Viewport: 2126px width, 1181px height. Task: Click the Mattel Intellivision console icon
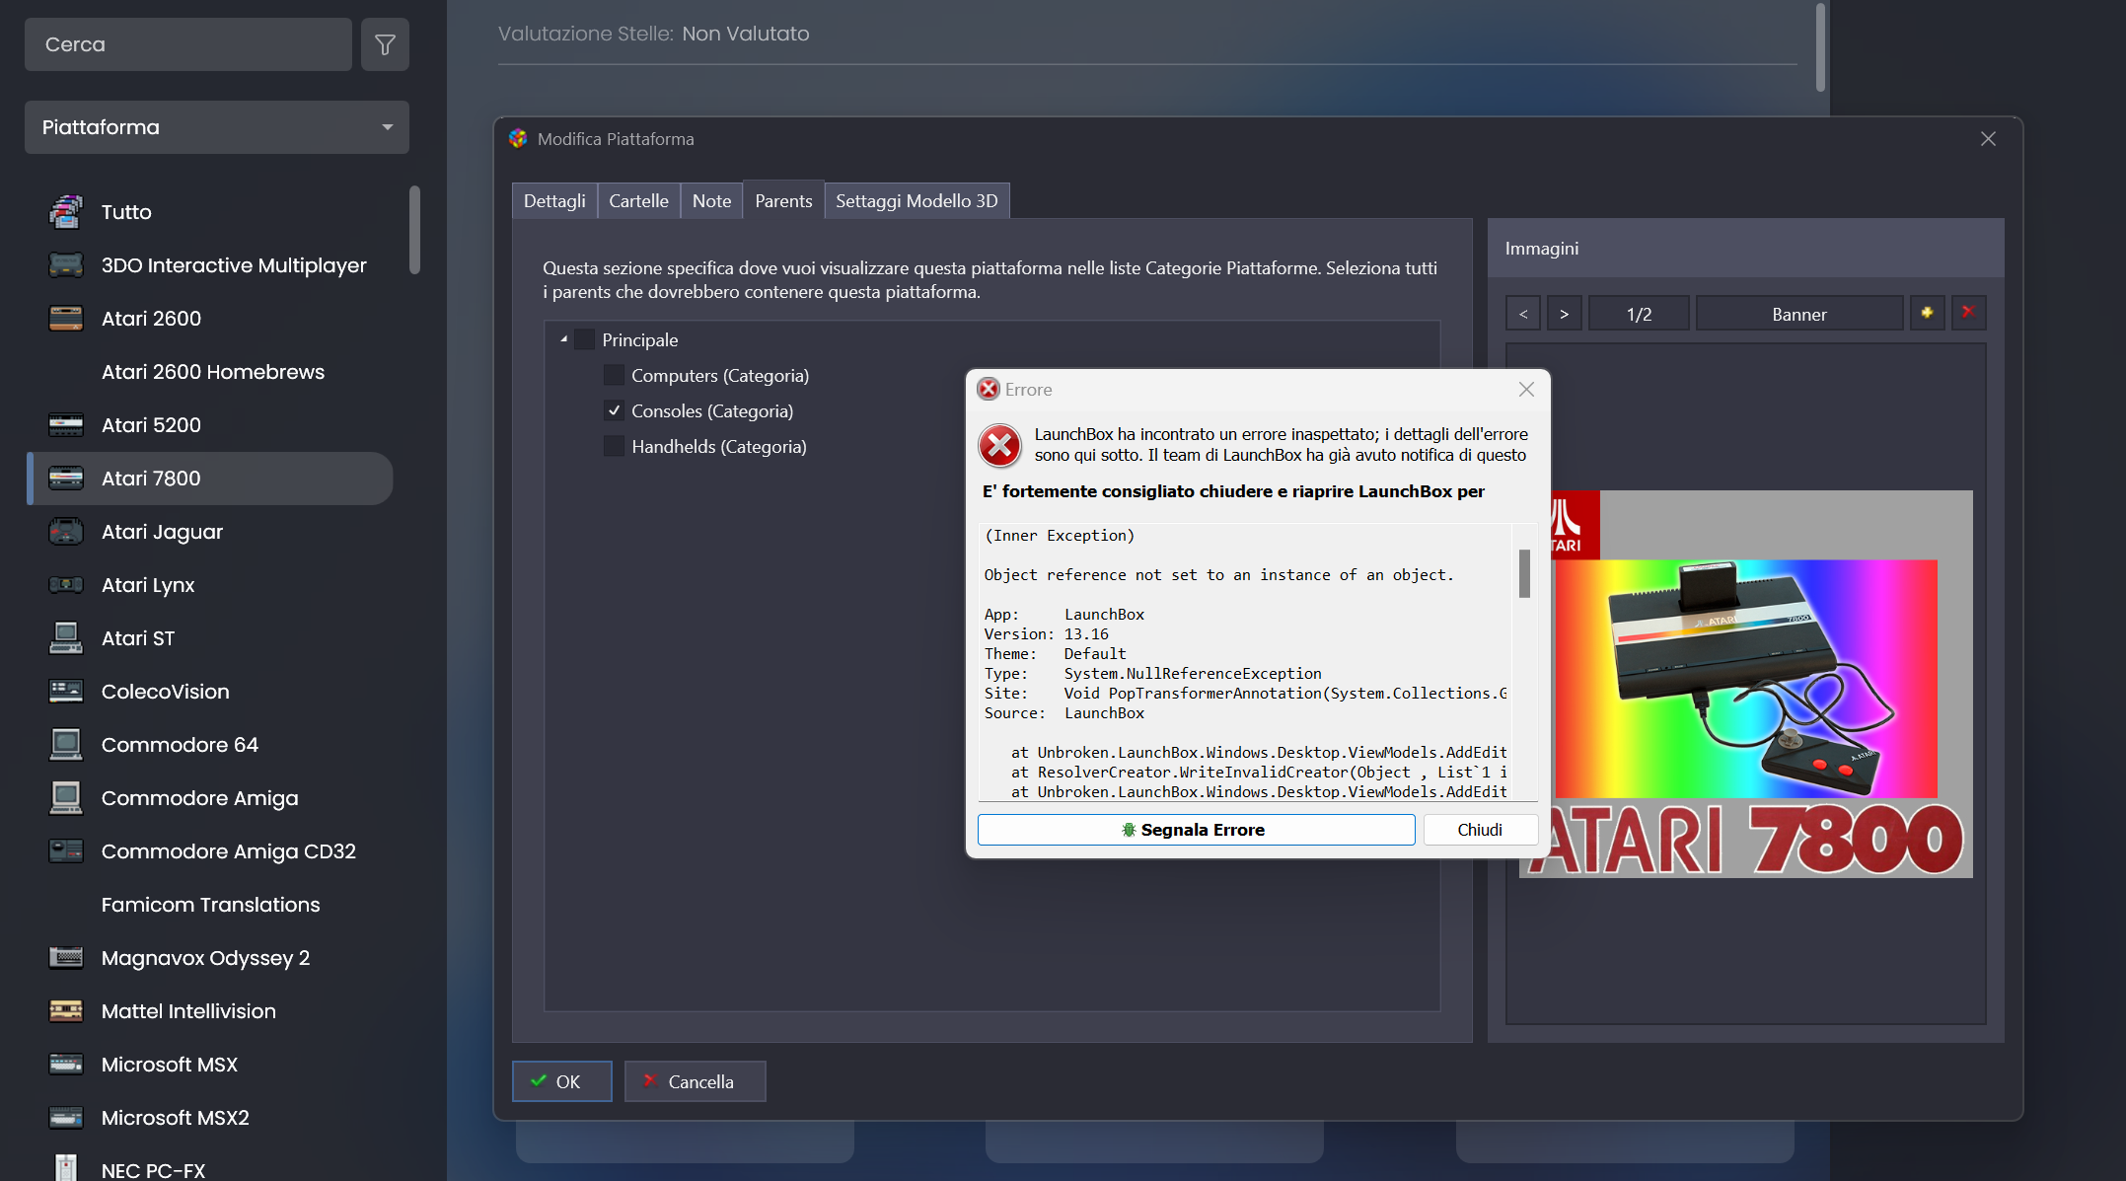pos(66,1011)
